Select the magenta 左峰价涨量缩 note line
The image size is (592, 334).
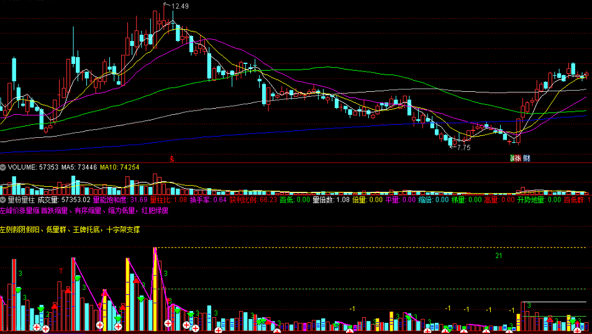tap(84, 210)
